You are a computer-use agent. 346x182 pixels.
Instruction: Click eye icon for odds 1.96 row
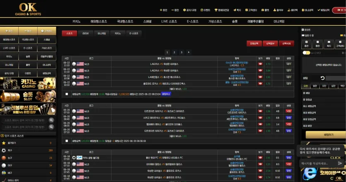pos(260,111)
